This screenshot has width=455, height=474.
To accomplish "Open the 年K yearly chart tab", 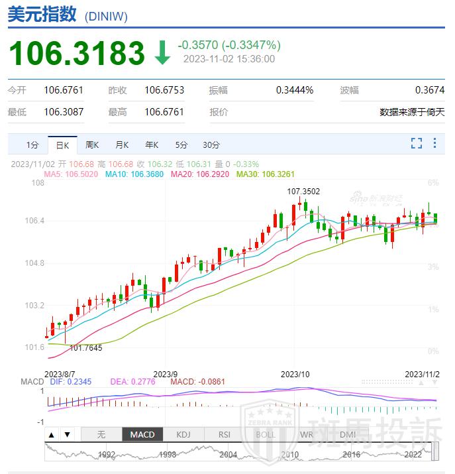I will click(152, 145).
